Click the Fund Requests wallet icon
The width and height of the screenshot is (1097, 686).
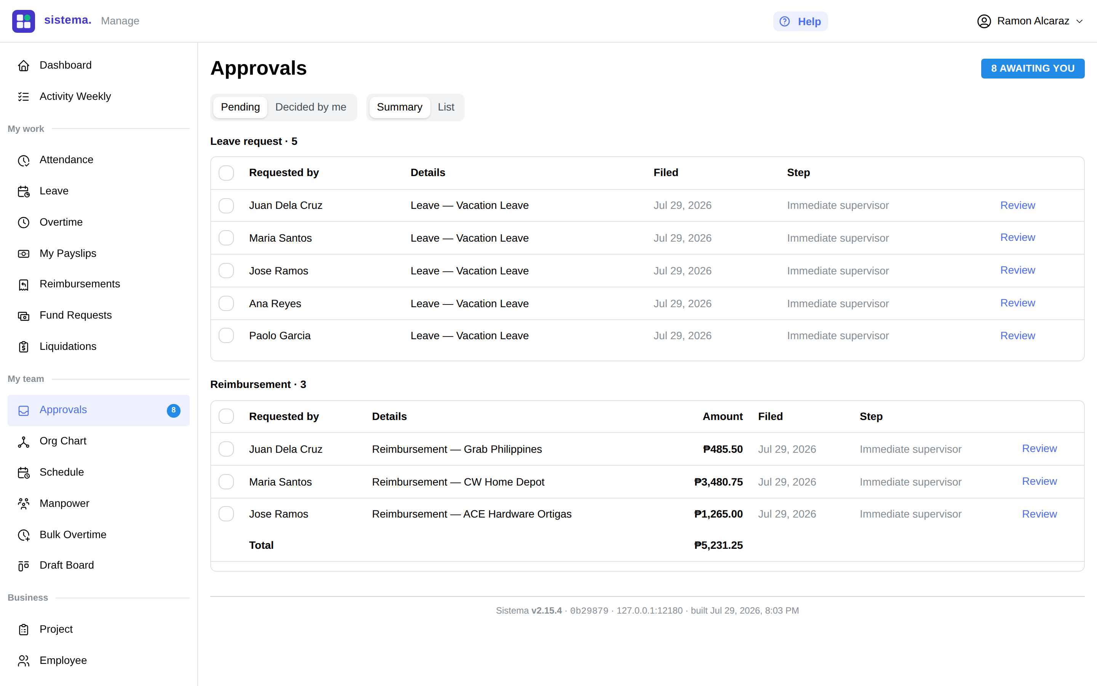click(x=24, y=316)
